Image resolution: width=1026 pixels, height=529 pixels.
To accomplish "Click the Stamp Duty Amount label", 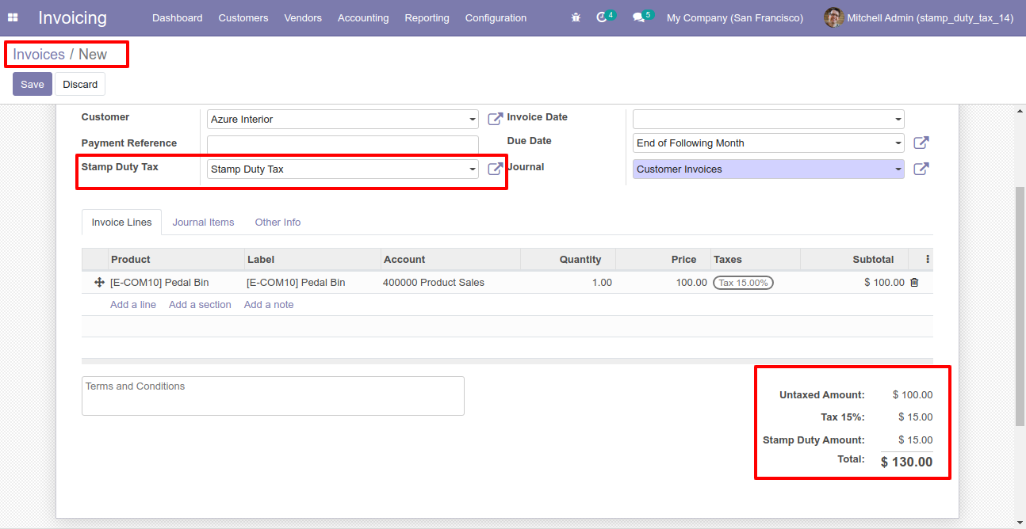I will coord(814,440).
